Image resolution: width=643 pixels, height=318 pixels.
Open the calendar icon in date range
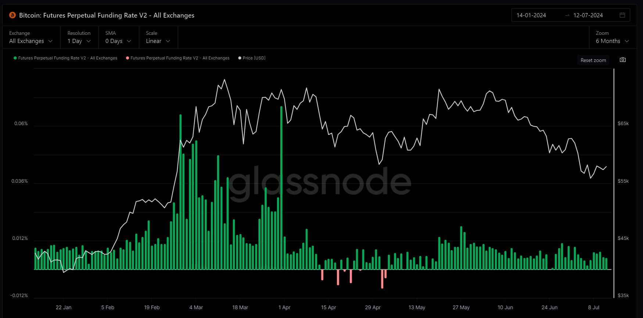(622, 15)
